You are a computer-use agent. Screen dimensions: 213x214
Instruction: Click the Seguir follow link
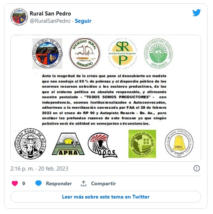(x=83, y=21)
